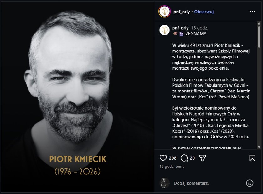The image size is (263, 194).
Task: Save the post with the bookmark icon
Action: coord(252,158)
